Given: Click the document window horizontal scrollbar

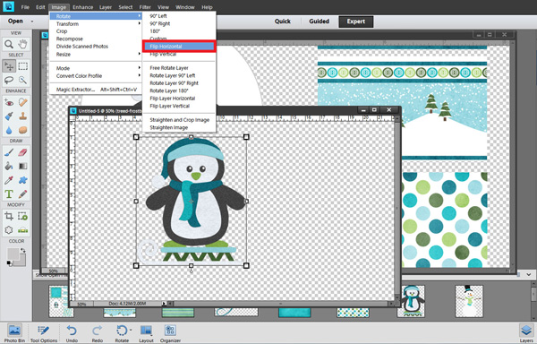Looking at the screenshot, I should [x=280, y=304].
